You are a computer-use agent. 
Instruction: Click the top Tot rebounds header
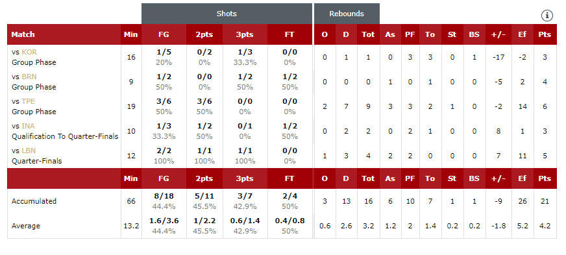click(x=368, y=34)
